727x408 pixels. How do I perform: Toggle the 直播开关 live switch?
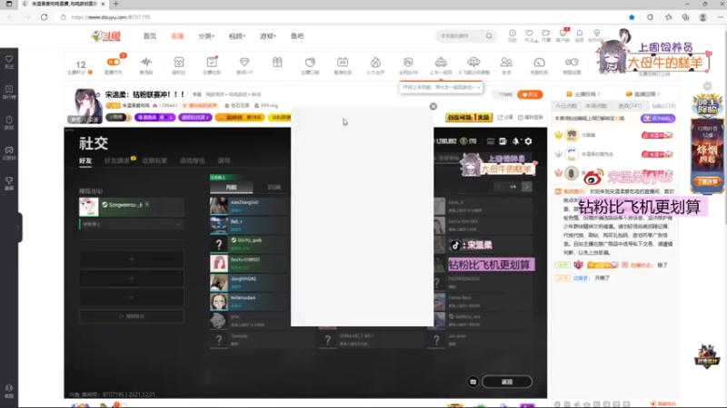113,62
